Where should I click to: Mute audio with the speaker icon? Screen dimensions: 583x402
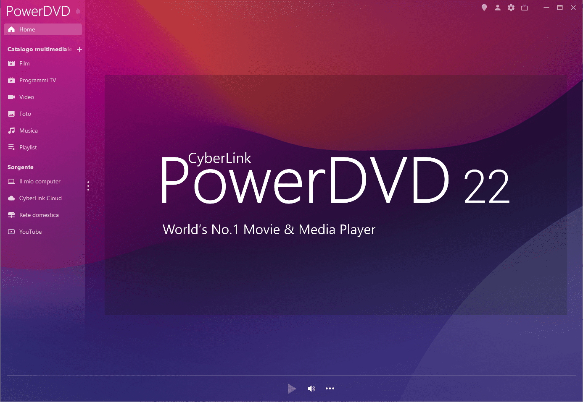[311, 389]
